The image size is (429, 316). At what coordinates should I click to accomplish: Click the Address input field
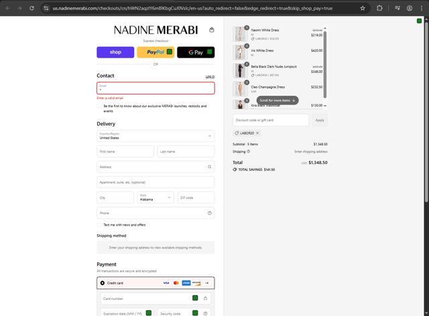156,167
